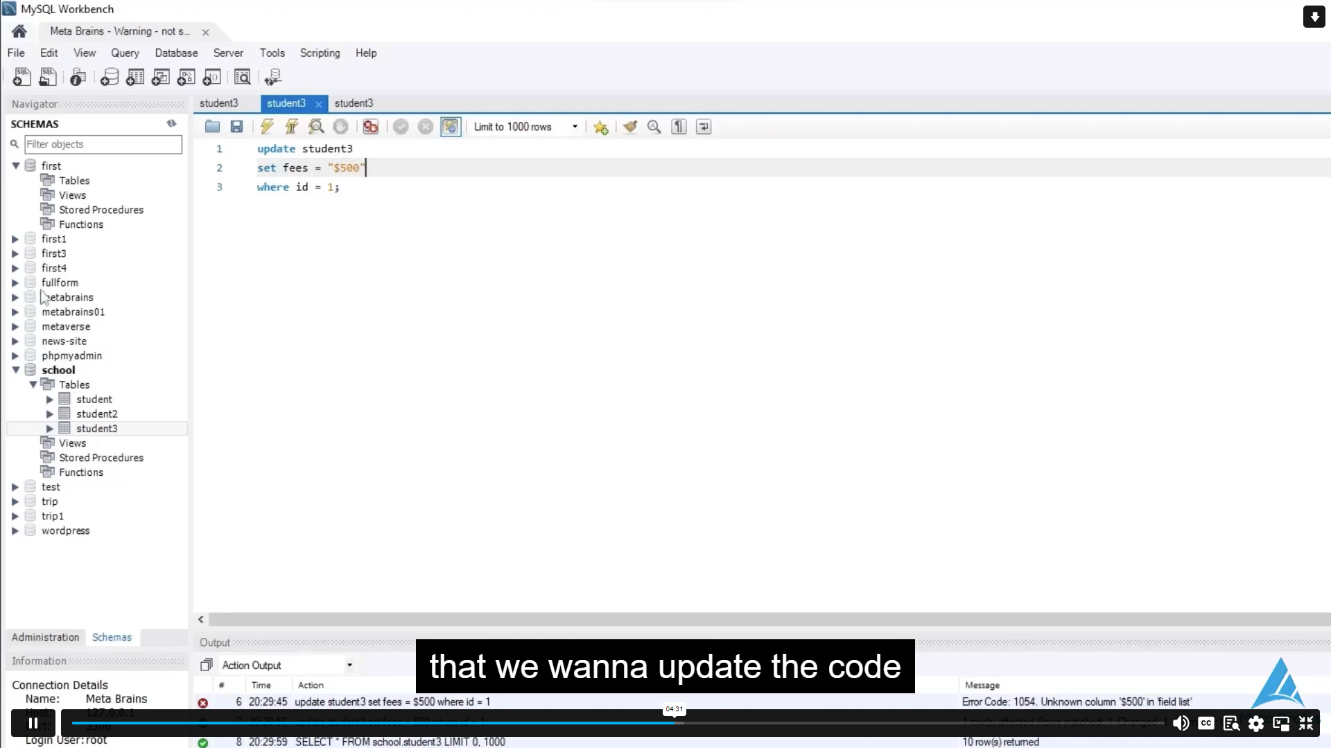This screenshot has width=1331, height=748.
Task: Toggle auto-commit mode in the query toolbar
Action: pos(451,127)
